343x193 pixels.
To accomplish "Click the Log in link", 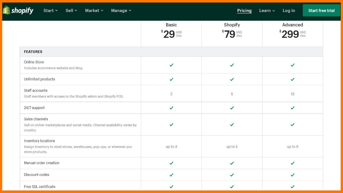I will 289,11.
